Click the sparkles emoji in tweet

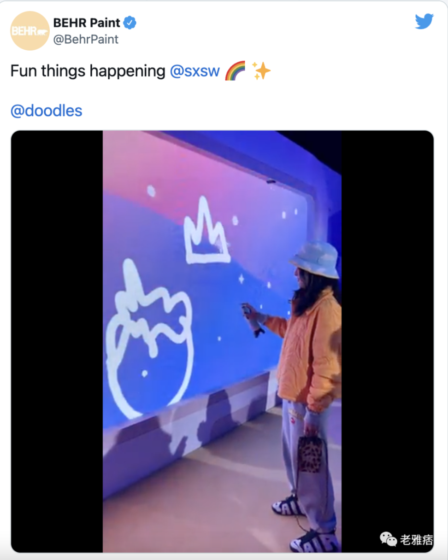[261, 71]
